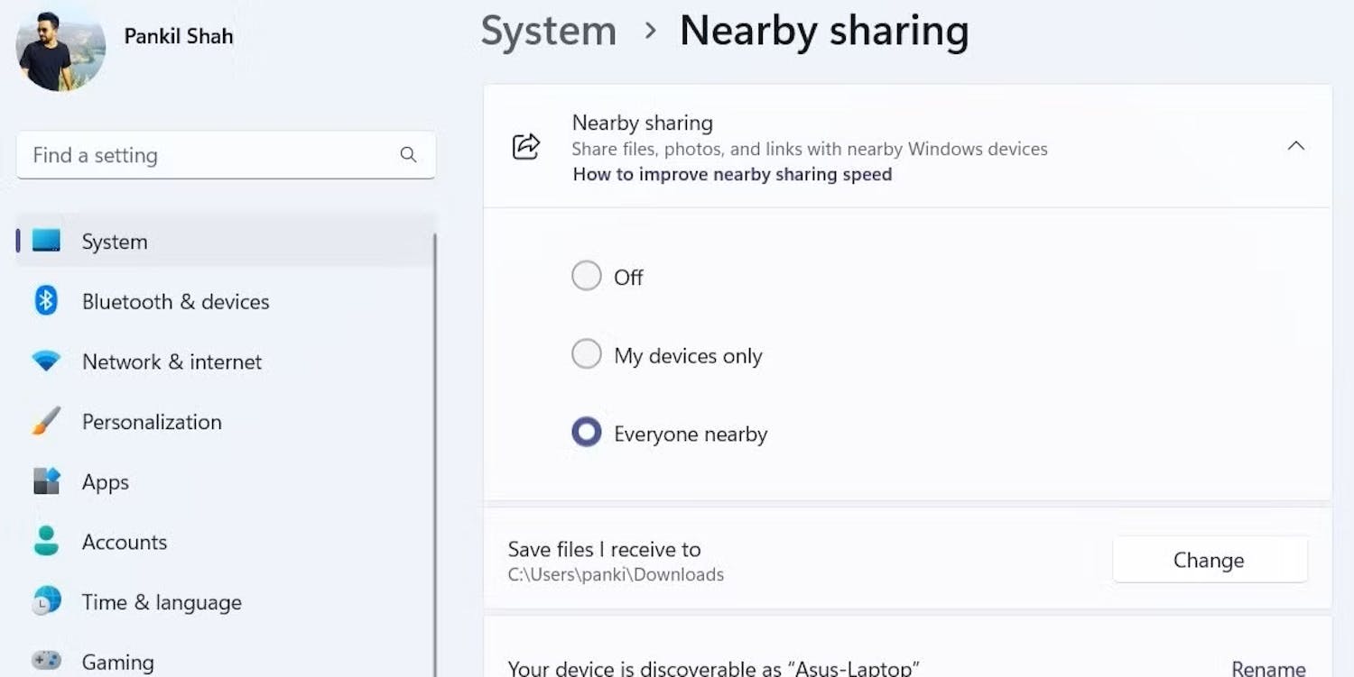This screenshot has height=677, width=1354.
Task: Select the Off radio button
Action: 587,276
